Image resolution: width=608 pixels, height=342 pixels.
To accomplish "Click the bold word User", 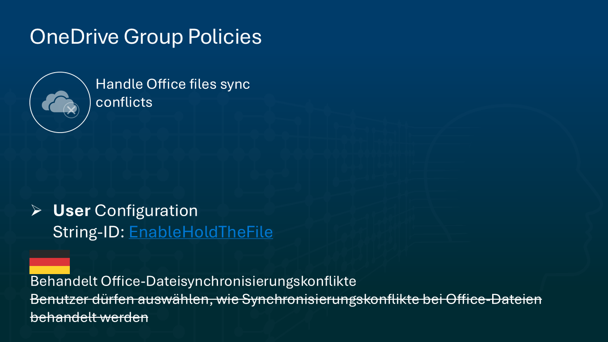I will (72, 210).
